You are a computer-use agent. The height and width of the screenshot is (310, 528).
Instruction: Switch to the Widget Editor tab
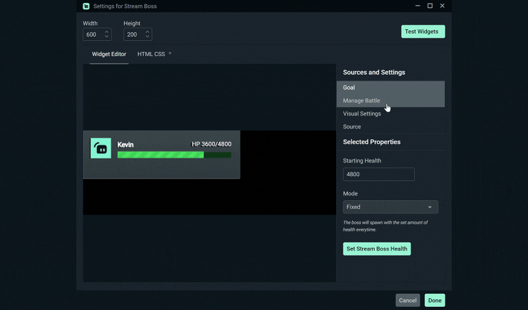click(x=109, y=55)
